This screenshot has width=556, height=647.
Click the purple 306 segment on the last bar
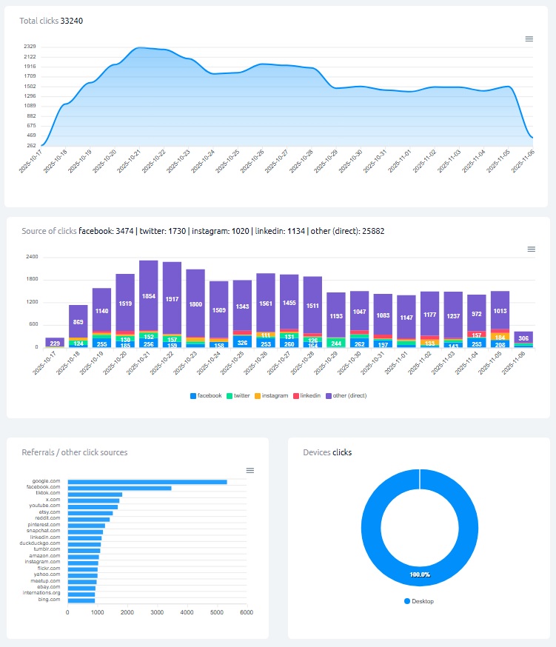[523, 337]
